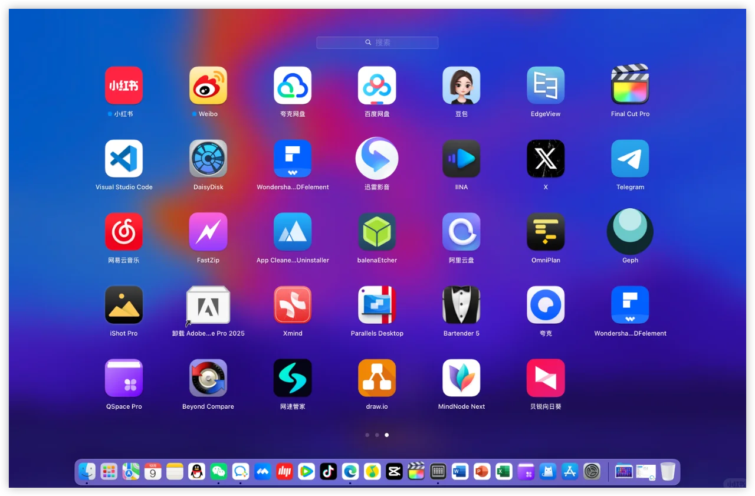
Task: Open the PDFelement icon beside 夸克
Action: (x=630, y=305)
